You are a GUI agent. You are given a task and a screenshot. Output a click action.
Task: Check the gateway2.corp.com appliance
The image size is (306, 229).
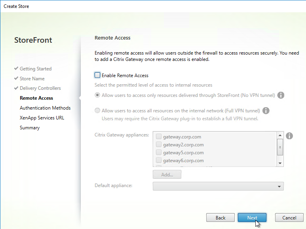159,144
